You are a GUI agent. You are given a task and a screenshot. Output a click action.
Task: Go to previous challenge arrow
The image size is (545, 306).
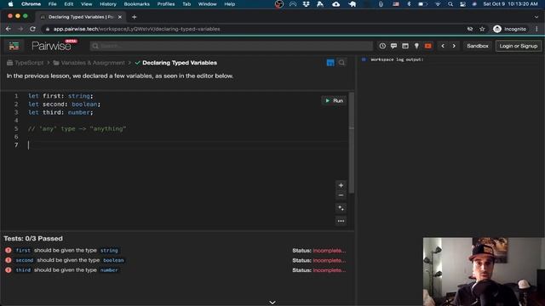tap(443, 46)
